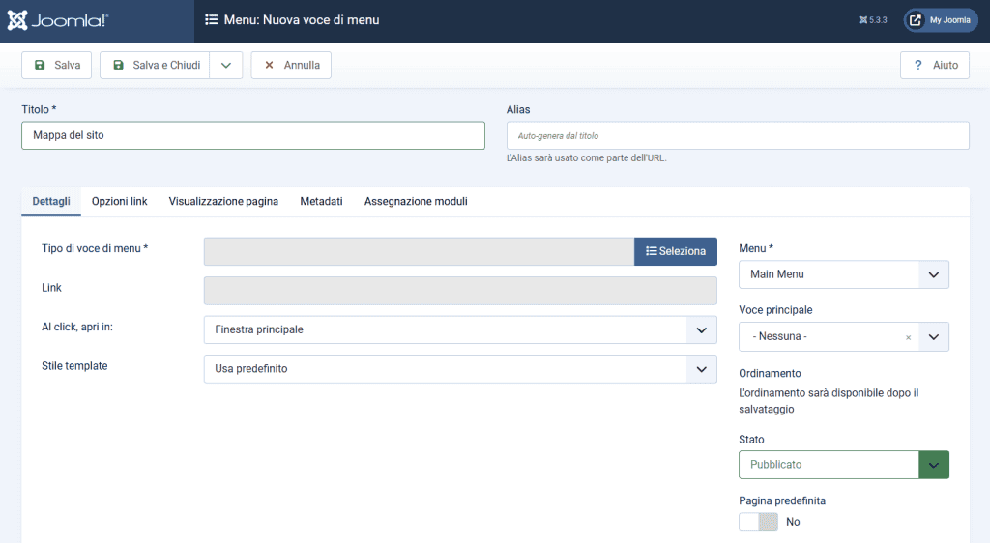The height and width of the screenshot is (543, 990).
Task: Open the Visualizzazione pagina tab
Action: tap(223, 202)
